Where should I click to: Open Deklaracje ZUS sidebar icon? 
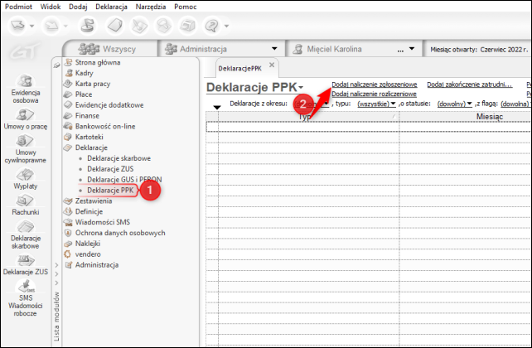pos(26,265)
